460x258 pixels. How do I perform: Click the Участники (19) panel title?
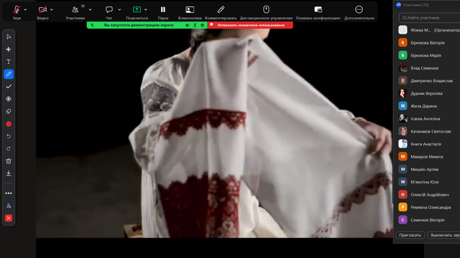pyautogui.click(x=415, y=5)
